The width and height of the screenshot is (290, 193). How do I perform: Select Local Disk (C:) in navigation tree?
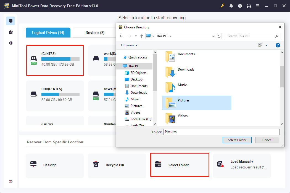(x=138, y=119)
